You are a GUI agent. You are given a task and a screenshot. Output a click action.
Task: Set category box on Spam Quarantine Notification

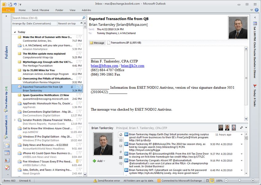[x=77, y=95]
